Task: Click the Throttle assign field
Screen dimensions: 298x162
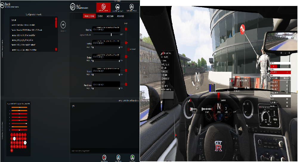Action: pos(106,43)
